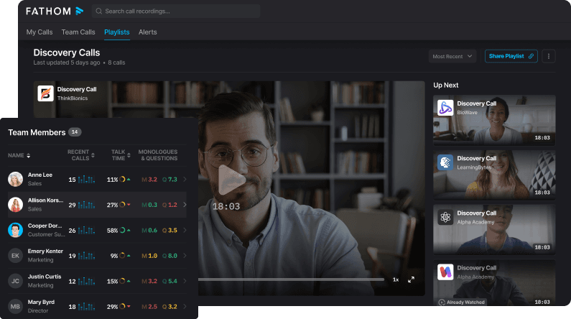This screenshot has width=571, height=319.
Task: Open the BioWave Discovery Call thumbnail
Action: pyautogui.click(x=494, y=120)
